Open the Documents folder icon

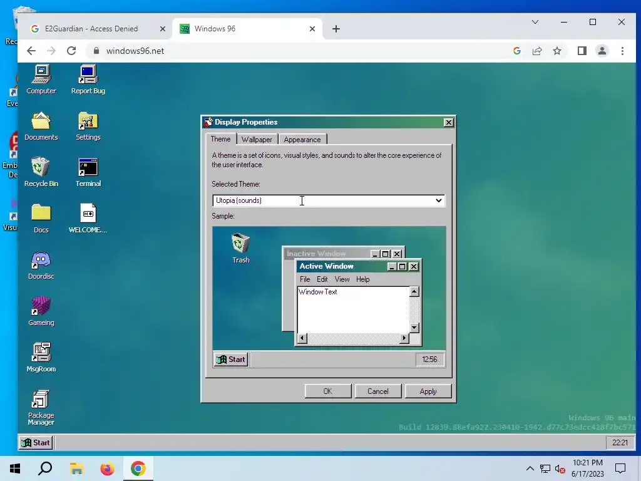pyautogui.click(x=41, y=126)
